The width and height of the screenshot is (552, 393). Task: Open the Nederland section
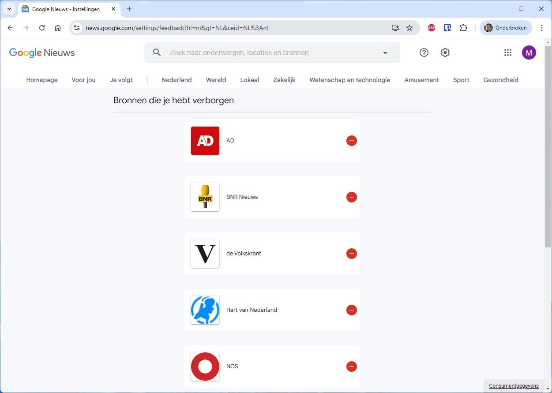pyautogui.click(x=176, y=80)
